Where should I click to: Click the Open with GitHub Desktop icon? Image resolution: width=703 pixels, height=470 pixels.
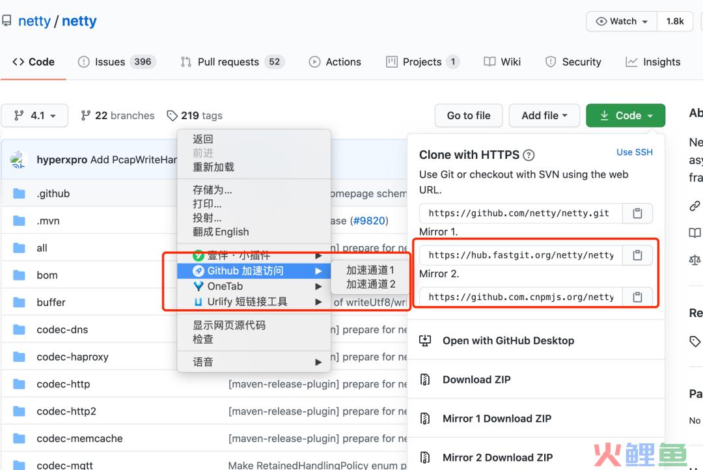click(x=425, y=341)
